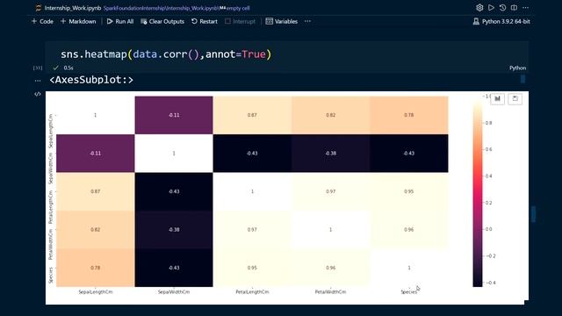This screenshot has height=316, width=562.
Task: Click the 0.97 heatmap cell in PetalLengthCm row
Action: 330,191
